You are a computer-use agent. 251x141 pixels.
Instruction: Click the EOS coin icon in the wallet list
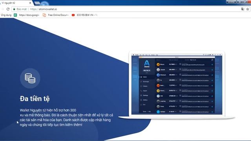pyautogui.click(x=158, y=96)
